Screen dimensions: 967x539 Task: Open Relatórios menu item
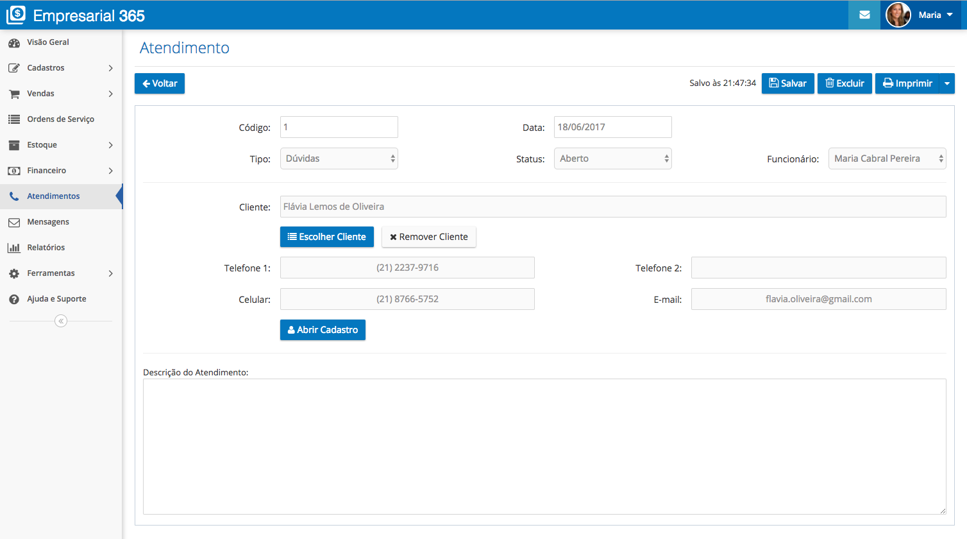pos(61,248)
